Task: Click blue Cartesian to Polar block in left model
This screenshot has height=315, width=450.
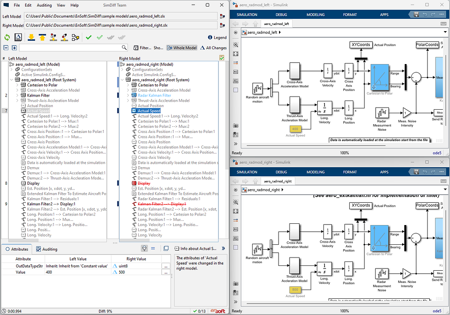Action: coord(380,77)
